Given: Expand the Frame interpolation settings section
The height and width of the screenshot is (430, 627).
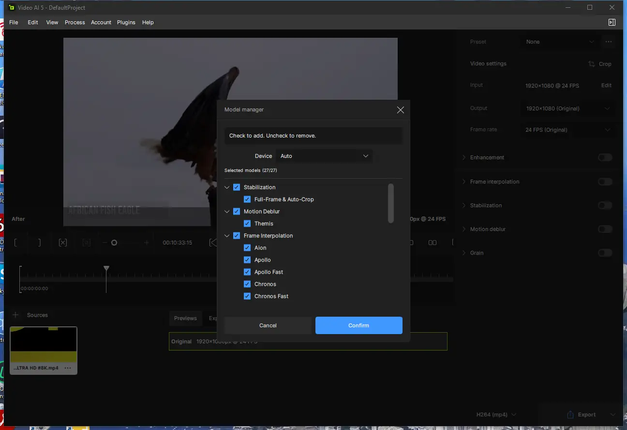Looking at the screenshot, I should click(x=464, y=182).
